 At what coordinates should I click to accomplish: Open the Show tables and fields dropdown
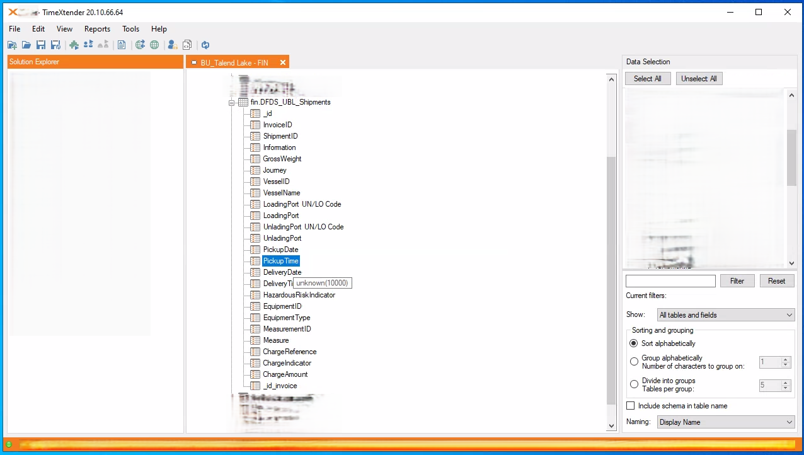click(x=726, y=315)
